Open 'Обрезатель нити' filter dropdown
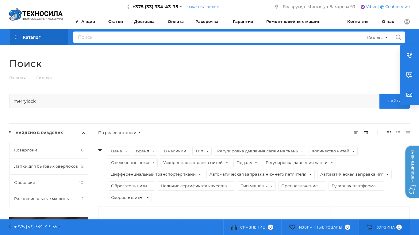 coord(132,186)
